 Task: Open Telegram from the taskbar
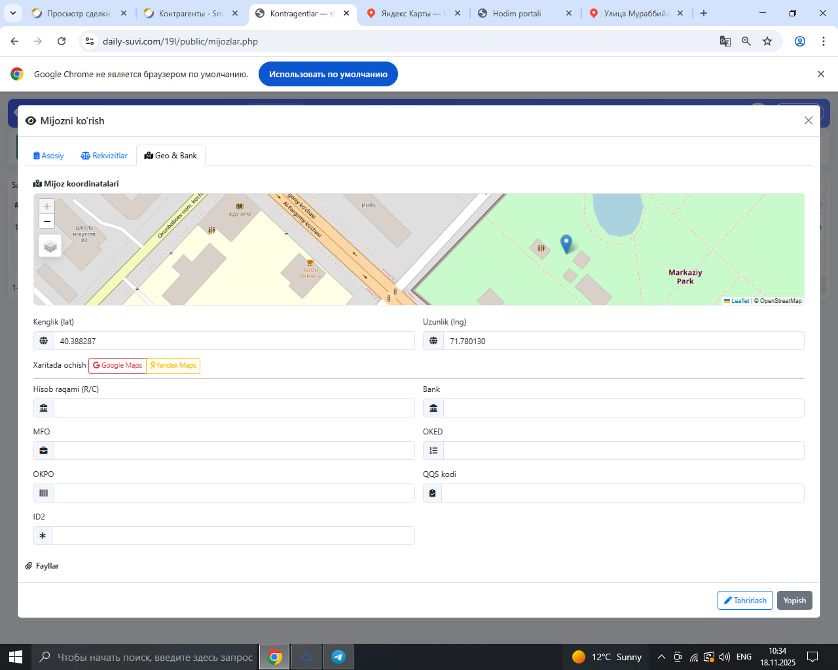click(x=338, y=657)
